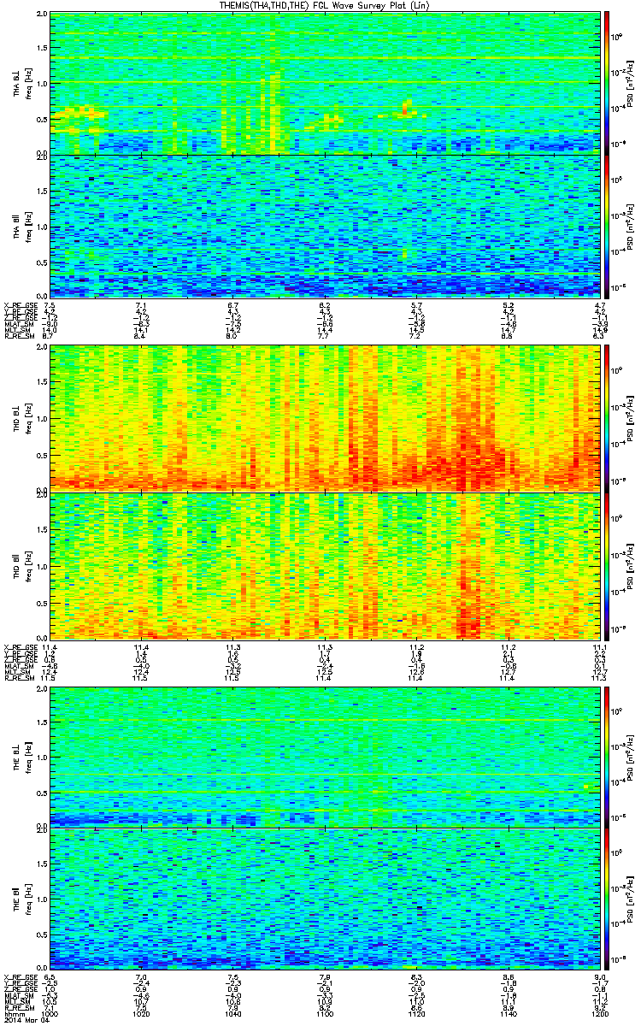Click the '0.5' frequency tick of THE B∥ panel
The image size is (641, 1026).
(41, 934)
